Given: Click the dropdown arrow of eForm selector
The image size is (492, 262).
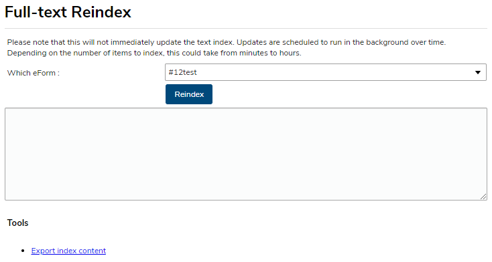Looking at the screenshot, I should click(x=477, y=72).
